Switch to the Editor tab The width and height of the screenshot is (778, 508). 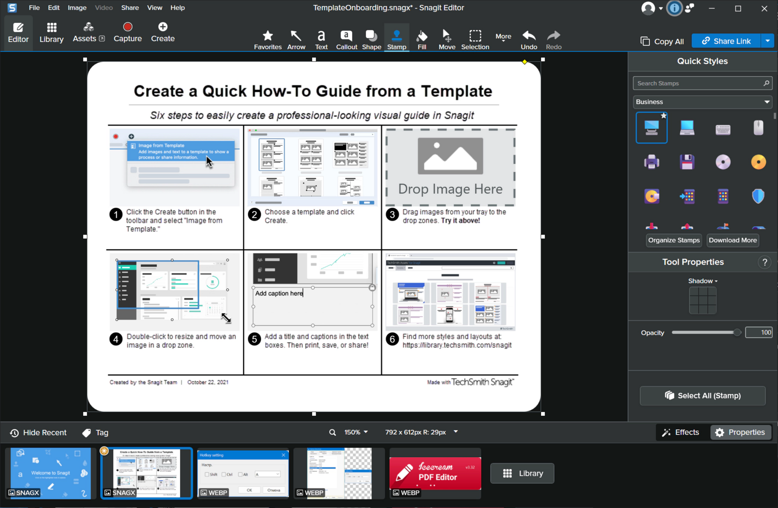coord(18,33)
